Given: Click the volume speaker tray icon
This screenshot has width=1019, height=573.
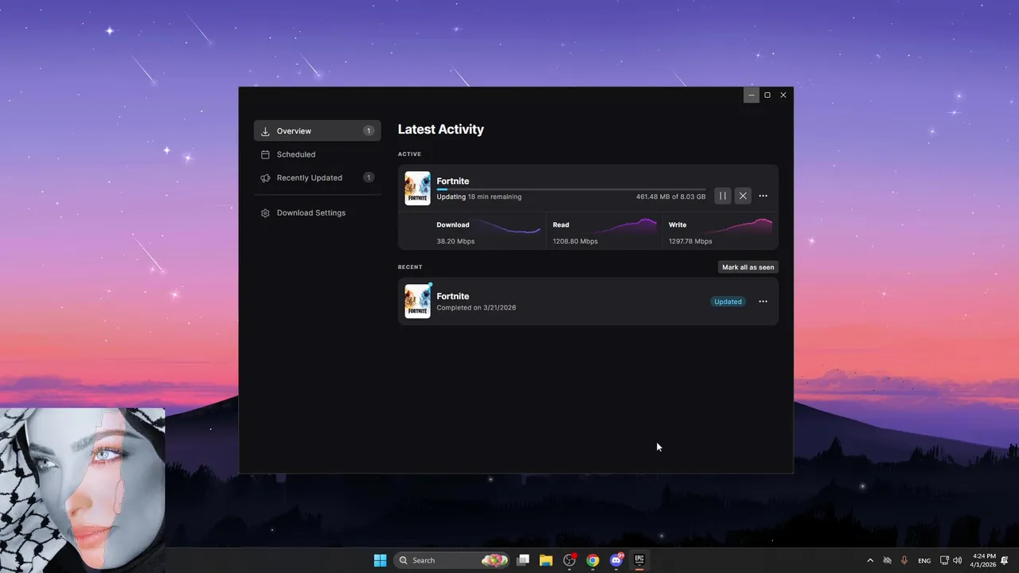Looking at the screenshot, I should tap(957, 560).
